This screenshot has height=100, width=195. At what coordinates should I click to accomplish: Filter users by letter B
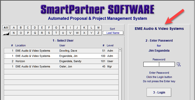(x=21, y=28)
